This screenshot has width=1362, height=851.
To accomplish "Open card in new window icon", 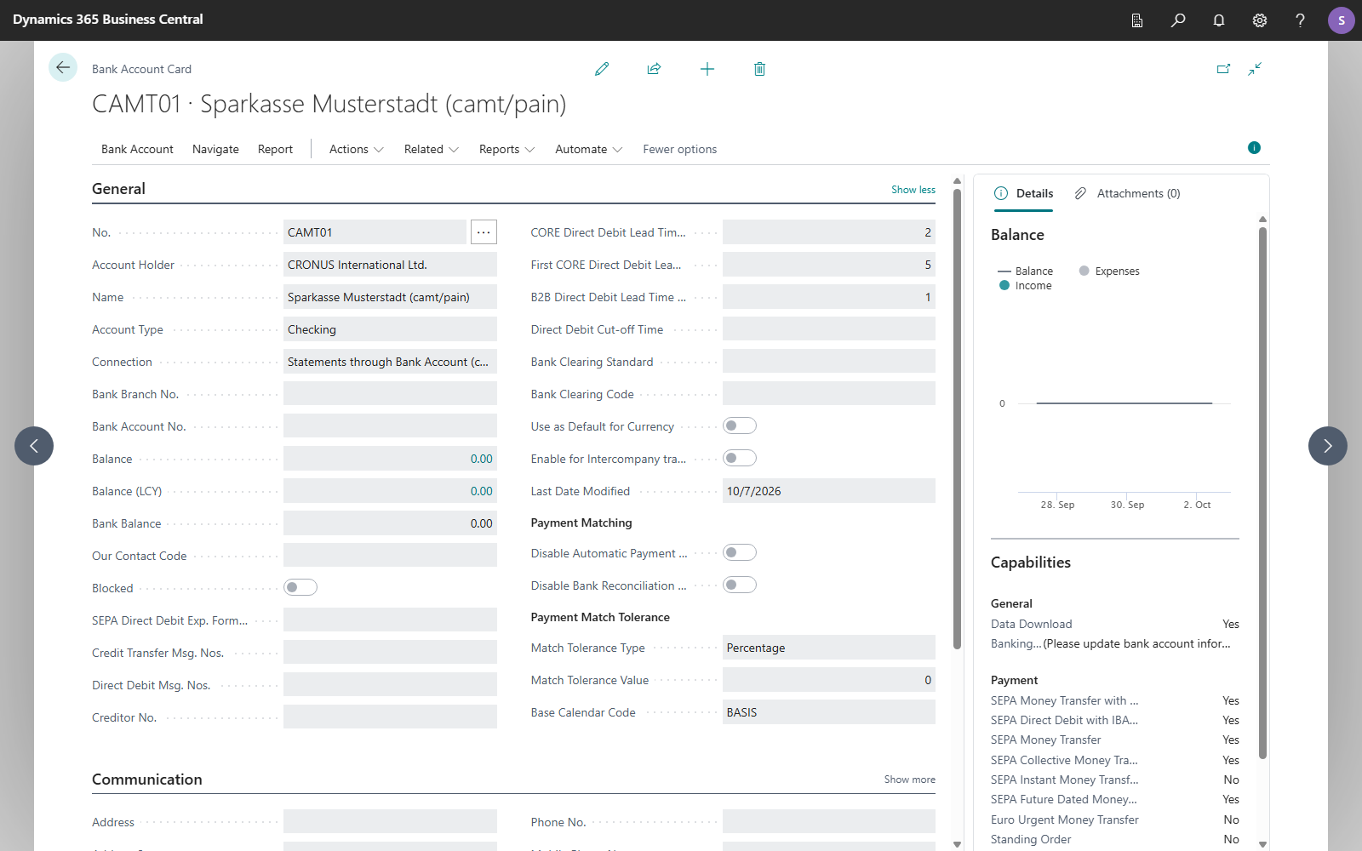I will (1223, 69).
